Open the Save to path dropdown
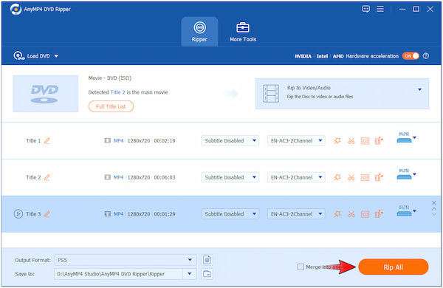 click(x=190, y=274)
